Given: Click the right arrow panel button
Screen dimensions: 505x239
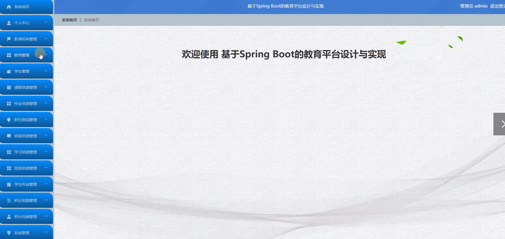Looking at the screenshot, I should (499, 124).
